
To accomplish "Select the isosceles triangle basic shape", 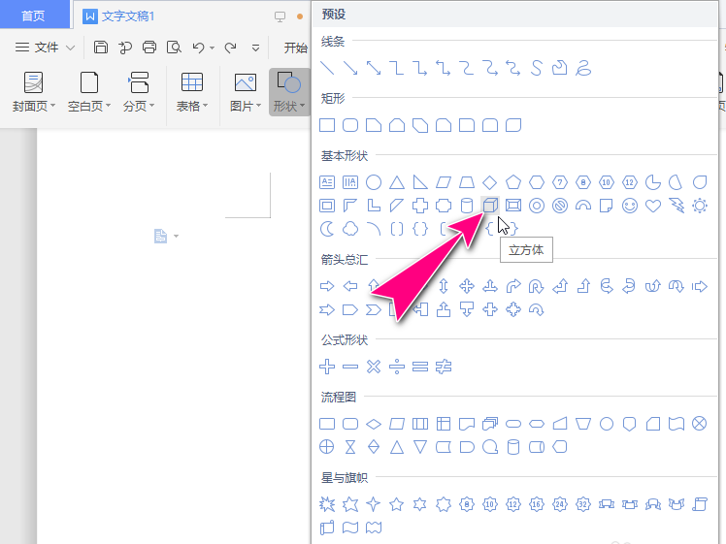I will [x=397, y=182].
